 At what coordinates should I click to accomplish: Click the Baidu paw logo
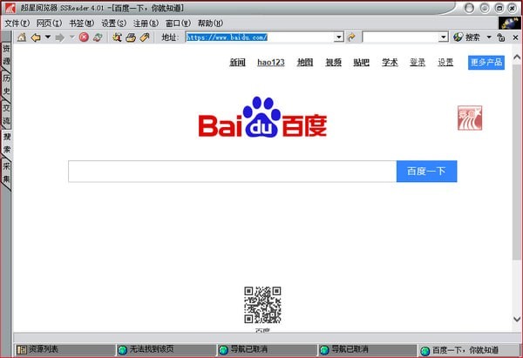[263, 119]
